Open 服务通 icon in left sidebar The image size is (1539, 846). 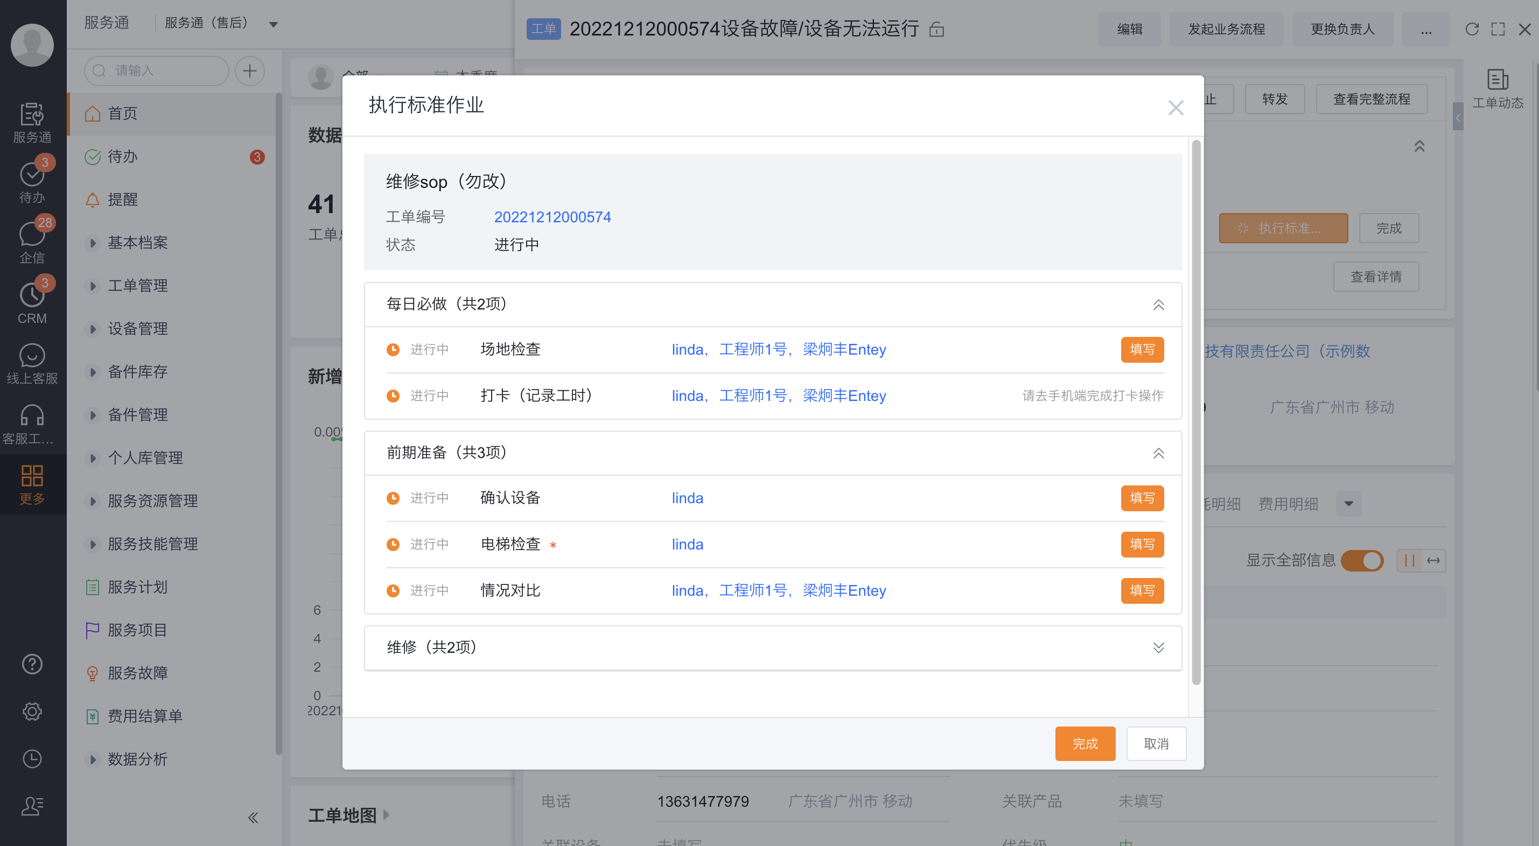(x=32, y=122)
